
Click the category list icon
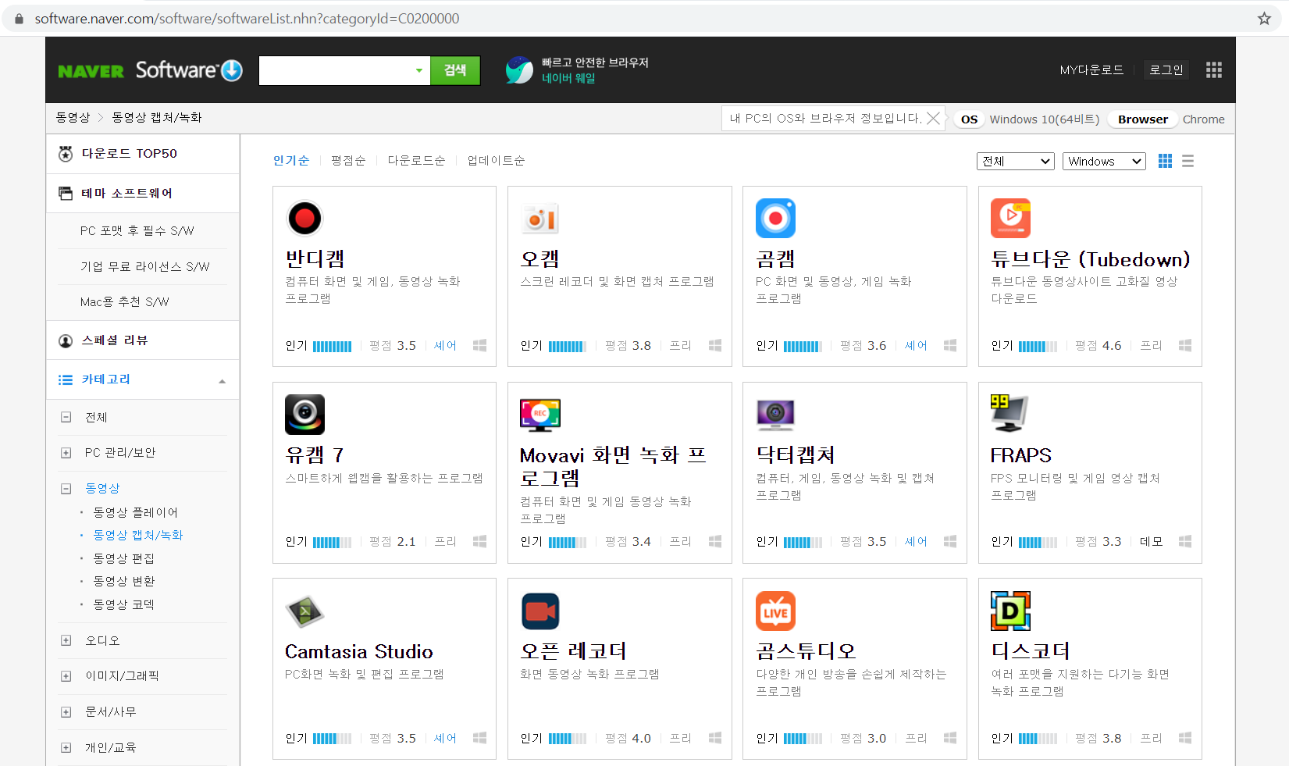[66, 379]
